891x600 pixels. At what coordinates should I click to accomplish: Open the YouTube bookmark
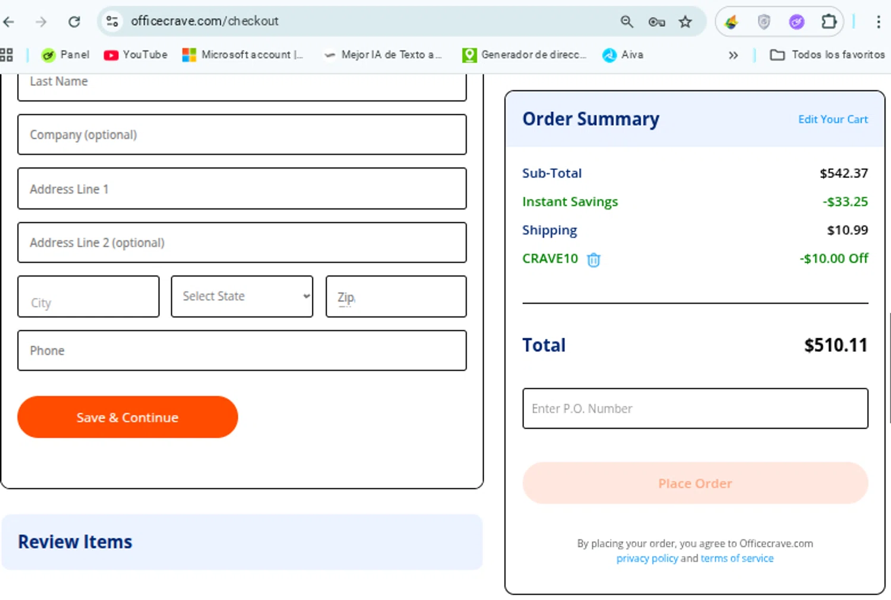135,55
